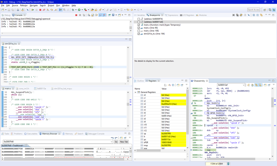This screenshot has height=166, width=277.
Task: Enable breakpoint at address 0x080011e0
Action: [139, 22]
